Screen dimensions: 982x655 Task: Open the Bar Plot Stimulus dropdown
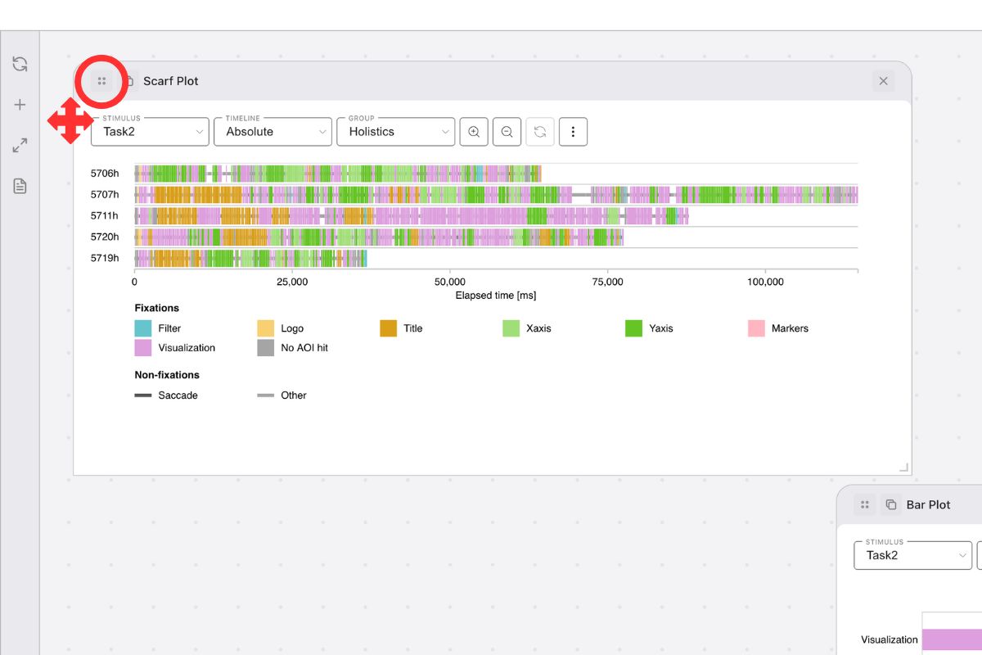pos(912,555)
